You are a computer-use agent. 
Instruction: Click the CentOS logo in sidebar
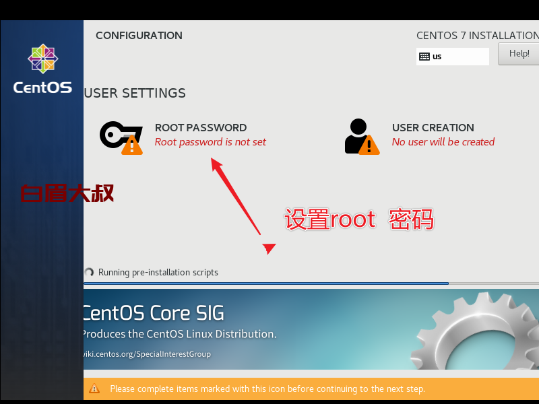click(42, 69)
